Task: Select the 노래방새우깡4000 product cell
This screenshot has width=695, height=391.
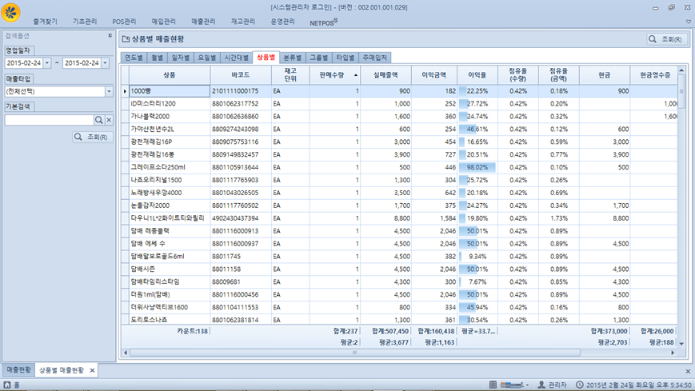Action: (170, 193)
